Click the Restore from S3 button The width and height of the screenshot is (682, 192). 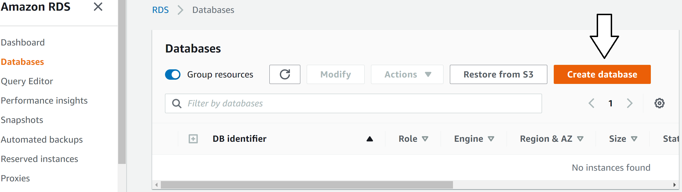498,74
